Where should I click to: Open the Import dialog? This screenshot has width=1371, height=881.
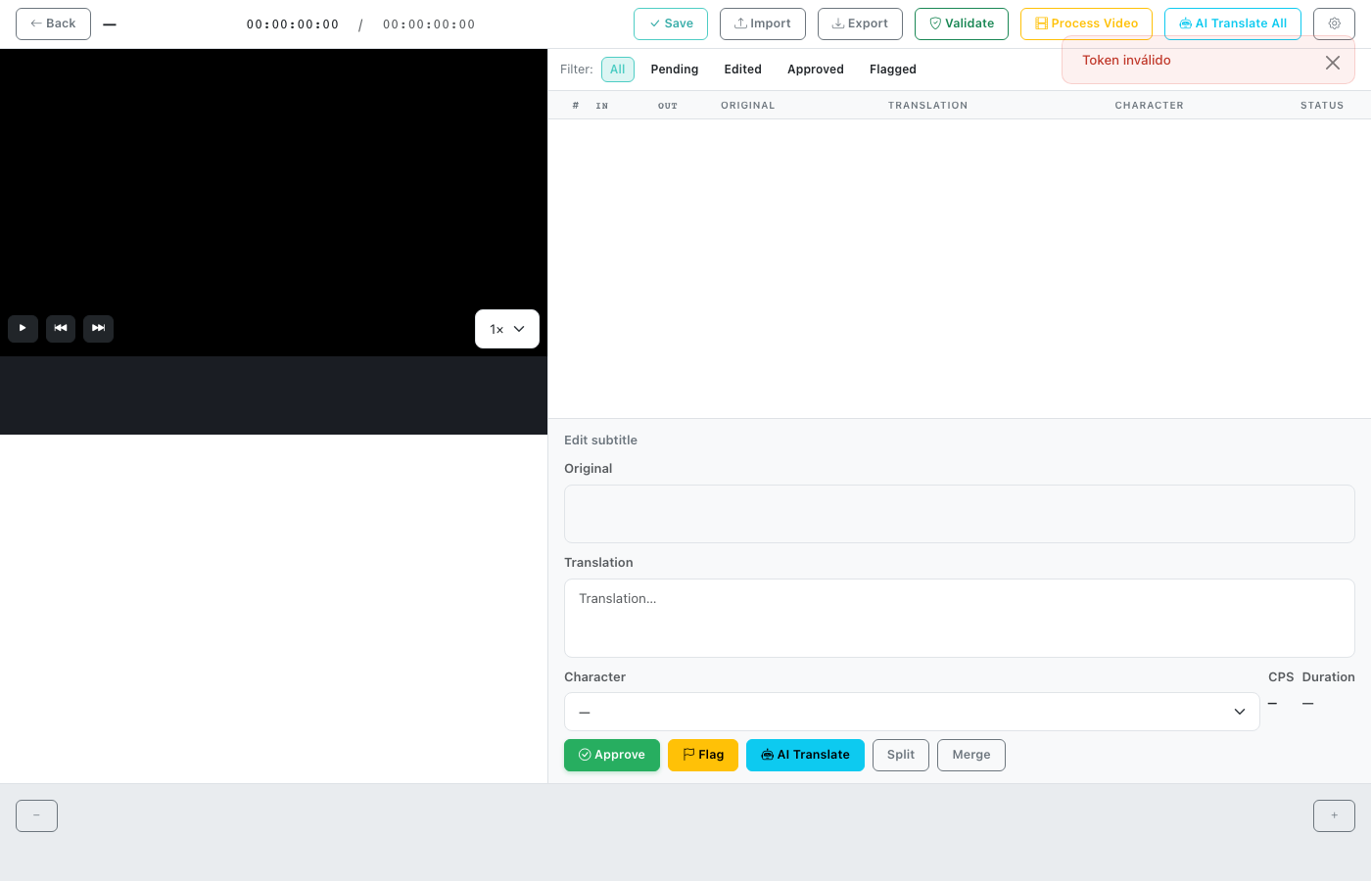(763, 23)
